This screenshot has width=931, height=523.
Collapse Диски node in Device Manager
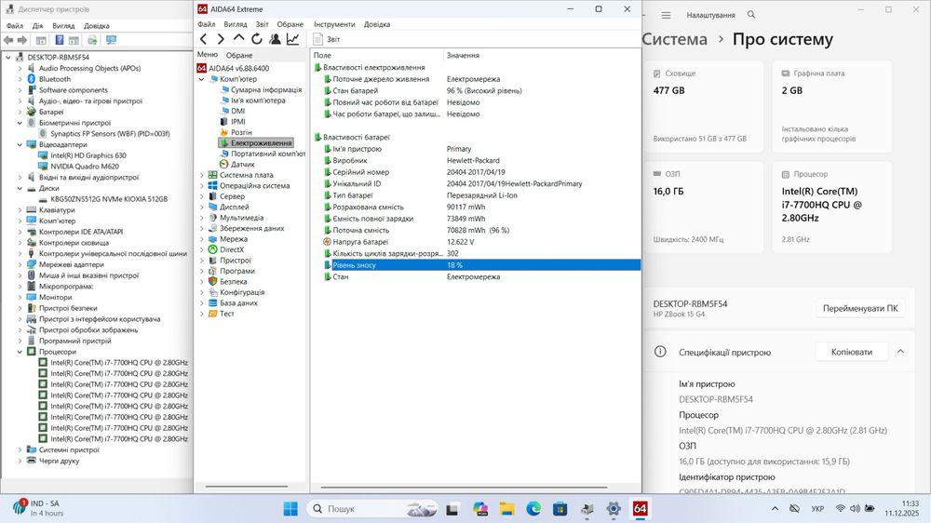pos(20,189)
